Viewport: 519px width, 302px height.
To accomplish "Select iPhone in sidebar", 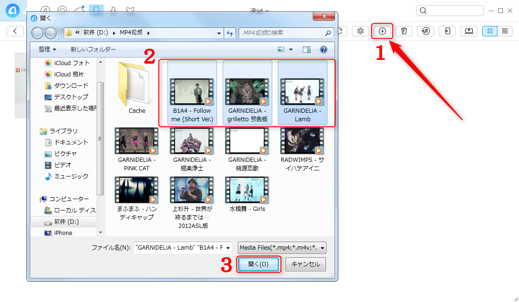I will point(59,233).
